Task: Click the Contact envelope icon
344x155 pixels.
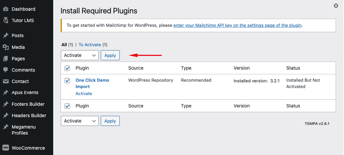Action: pyautogui.click(x=6, y=81)
